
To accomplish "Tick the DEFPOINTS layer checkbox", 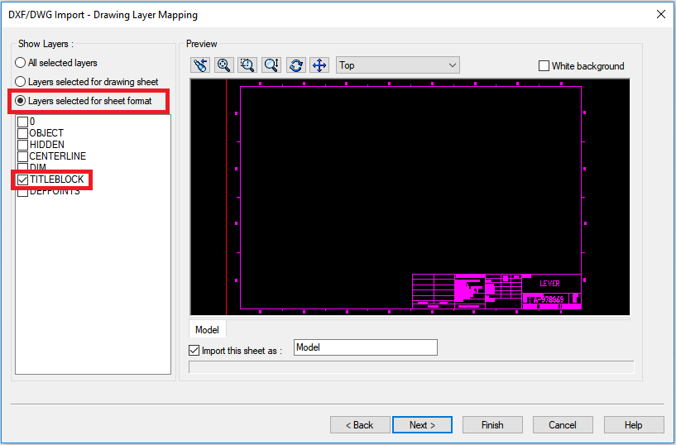I will 23,192.
